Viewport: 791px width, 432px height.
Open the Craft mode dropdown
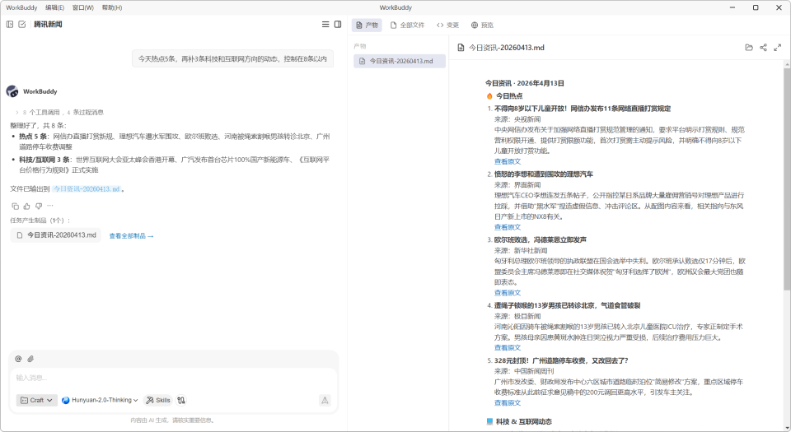(x=37, y=400)
